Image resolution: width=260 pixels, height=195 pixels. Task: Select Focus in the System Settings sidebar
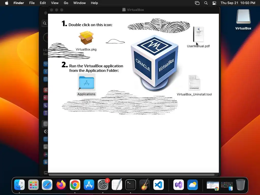coord(46,105)
